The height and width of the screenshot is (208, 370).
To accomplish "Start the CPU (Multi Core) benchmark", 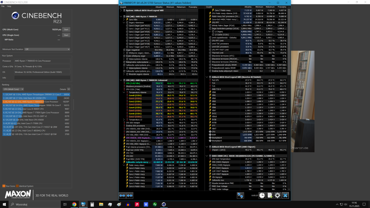I will click(66, 29).
